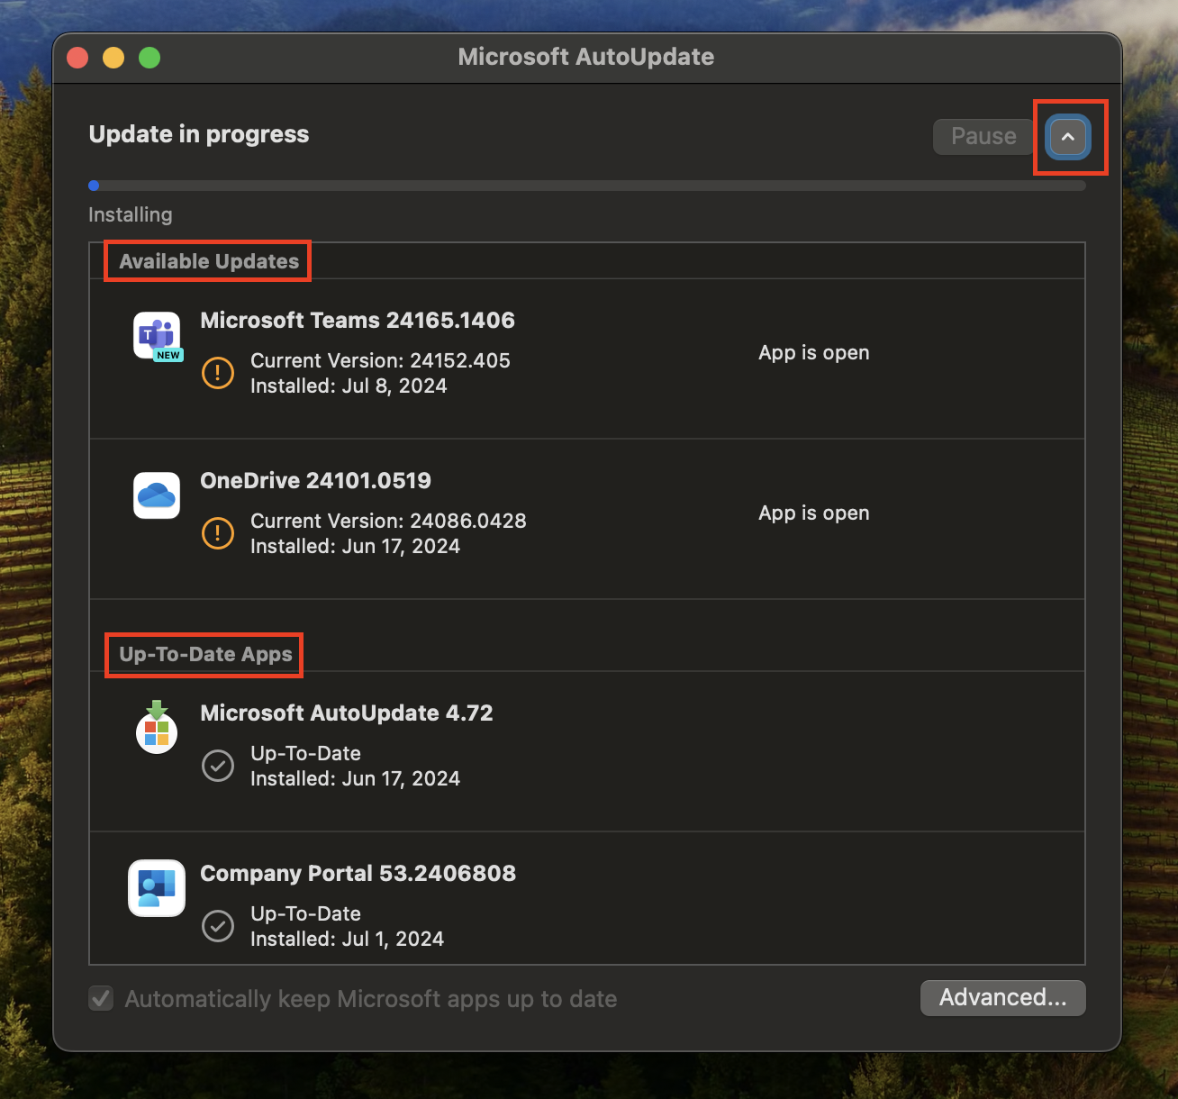Click Up-To-Date status under Microsoft AutoUpdate 4.72
The image size is (1178, 1099).
pos(305,753)
